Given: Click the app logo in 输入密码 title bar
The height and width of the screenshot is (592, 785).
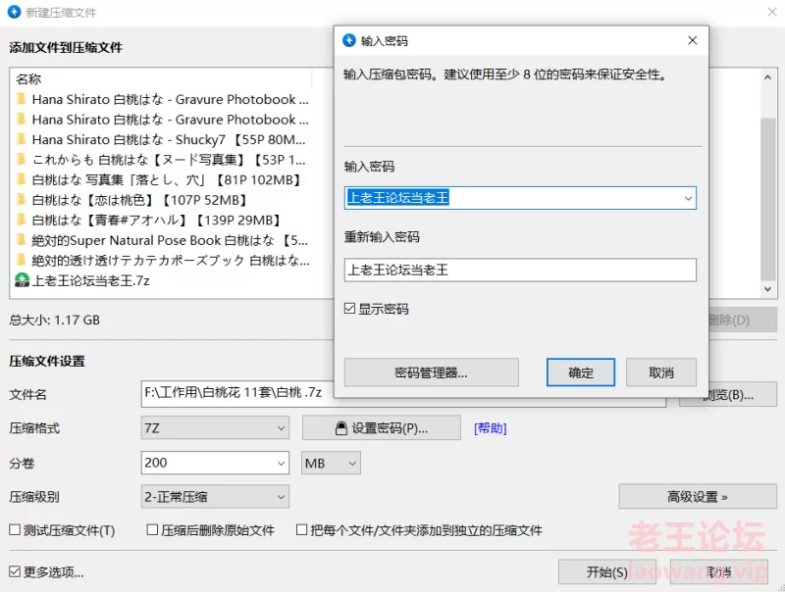Looking at the screenshot, I should (349, 40).
